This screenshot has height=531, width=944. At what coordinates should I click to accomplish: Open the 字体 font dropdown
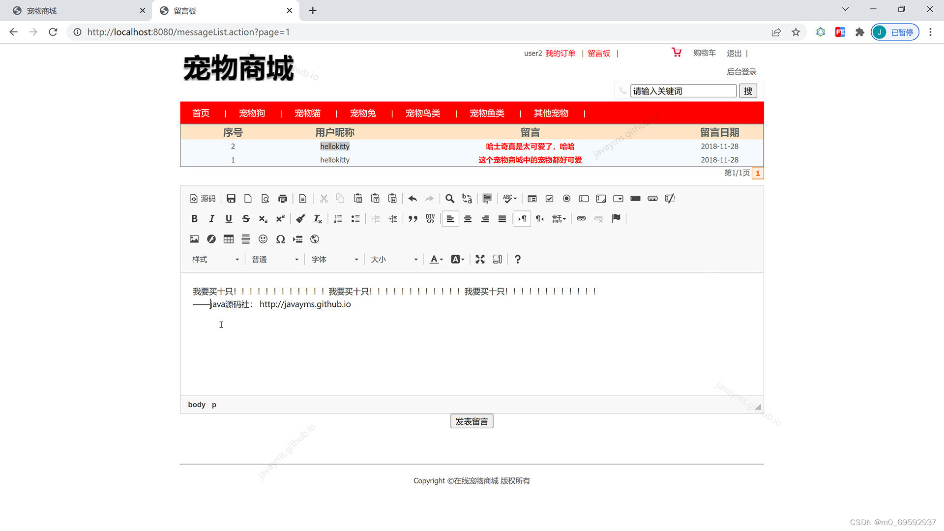pos(335,259)
